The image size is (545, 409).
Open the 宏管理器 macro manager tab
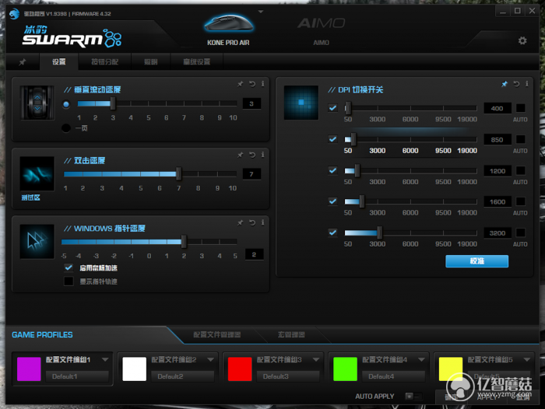point(291,334)
